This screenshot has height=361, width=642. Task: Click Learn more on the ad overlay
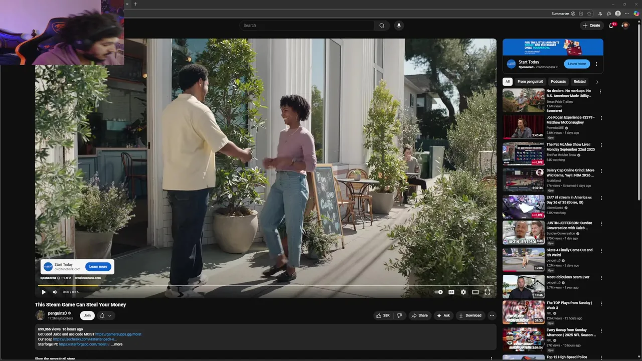tap(98, 267)
